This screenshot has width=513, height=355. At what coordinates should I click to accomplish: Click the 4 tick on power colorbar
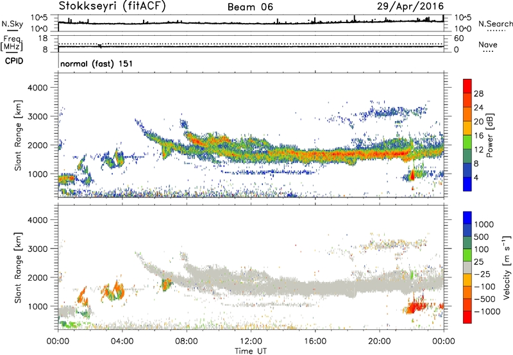point(476,177)
